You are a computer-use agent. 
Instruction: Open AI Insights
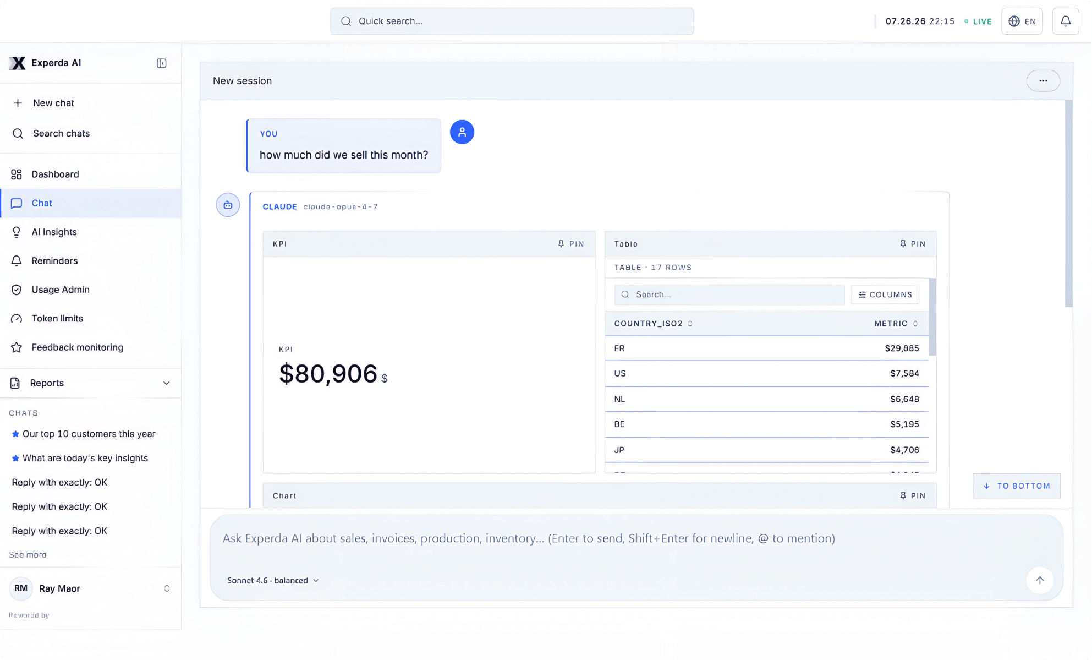tap(91, 232)
